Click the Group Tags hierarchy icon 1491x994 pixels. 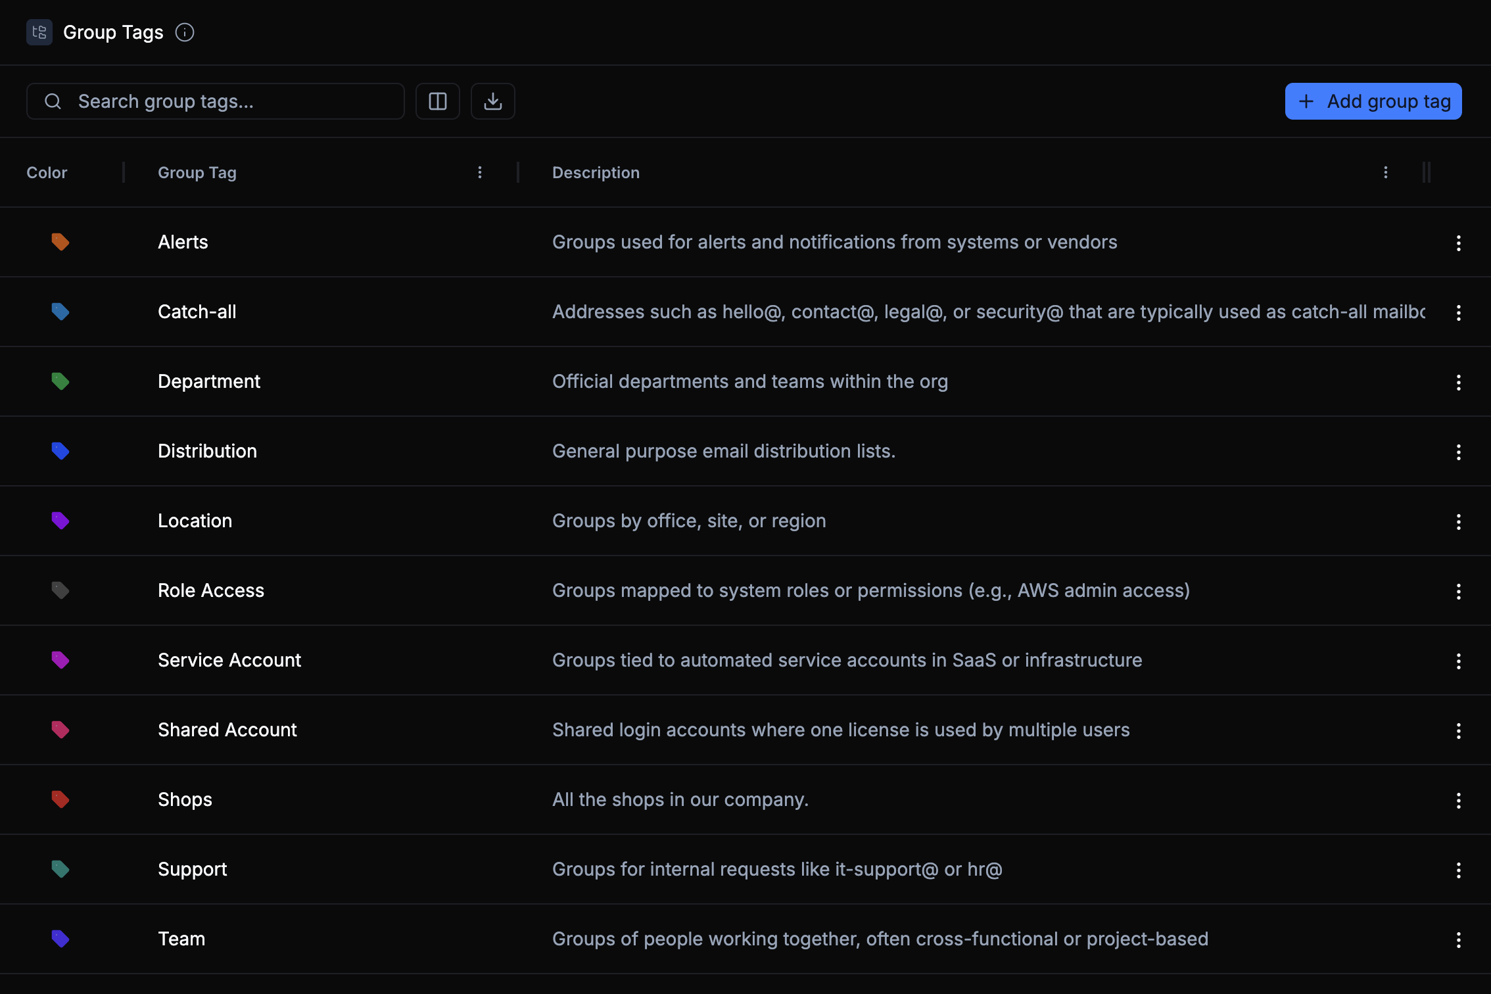tap(39, 32)
